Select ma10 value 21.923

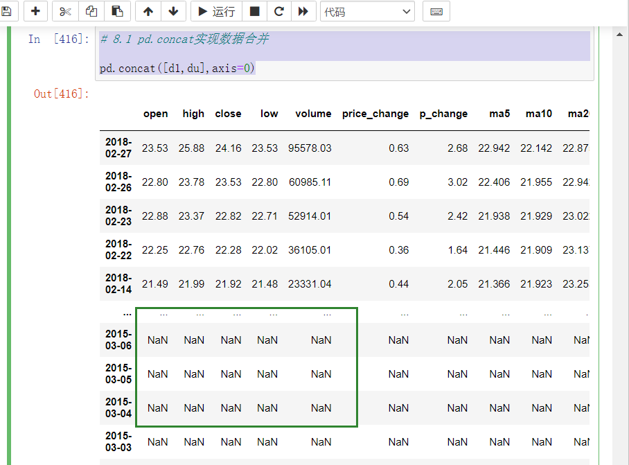point(536,284)
